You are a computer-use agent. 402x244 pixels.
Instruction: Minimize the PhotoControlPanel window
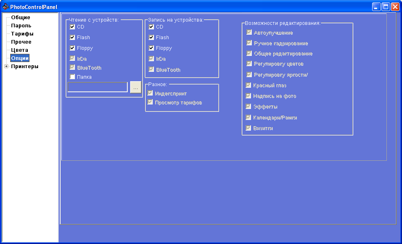(376, 7)
